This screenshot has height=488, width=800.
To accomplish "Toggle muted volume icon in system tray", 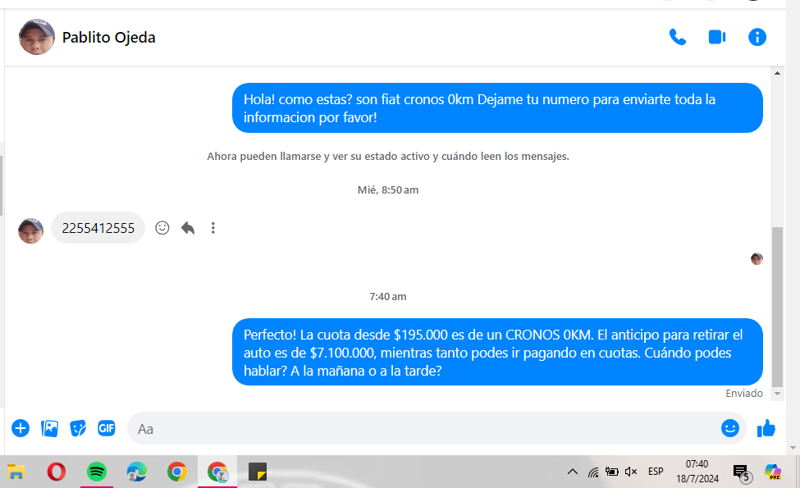I will 631,472.
